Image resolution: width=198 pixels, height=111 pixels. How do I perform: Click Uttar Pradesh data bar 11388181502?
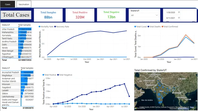click(25, 29)
